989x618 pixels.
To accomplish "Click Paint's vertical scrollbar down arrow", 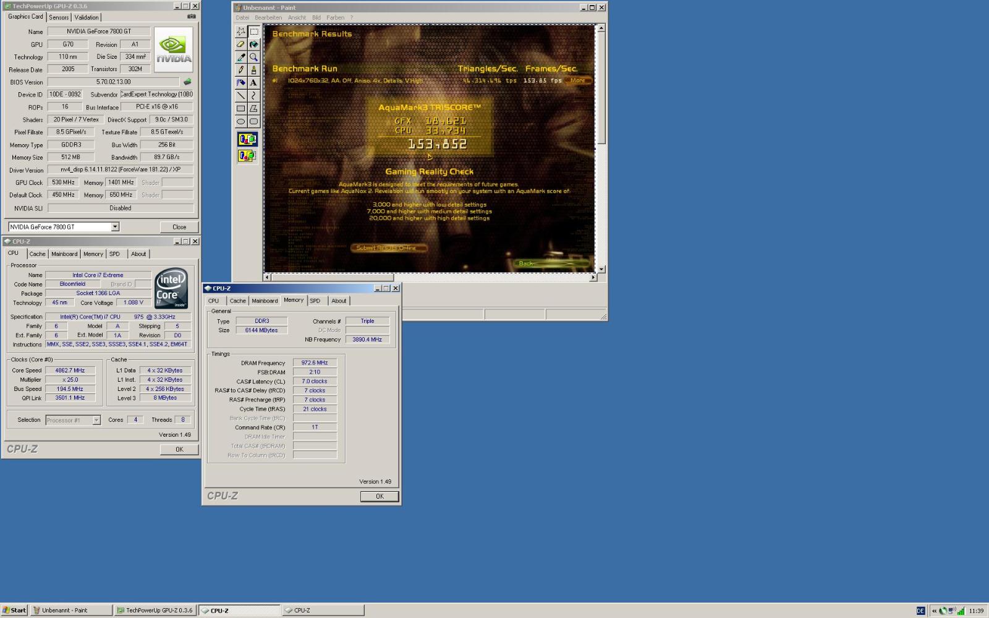I will (x=601, y=269).
